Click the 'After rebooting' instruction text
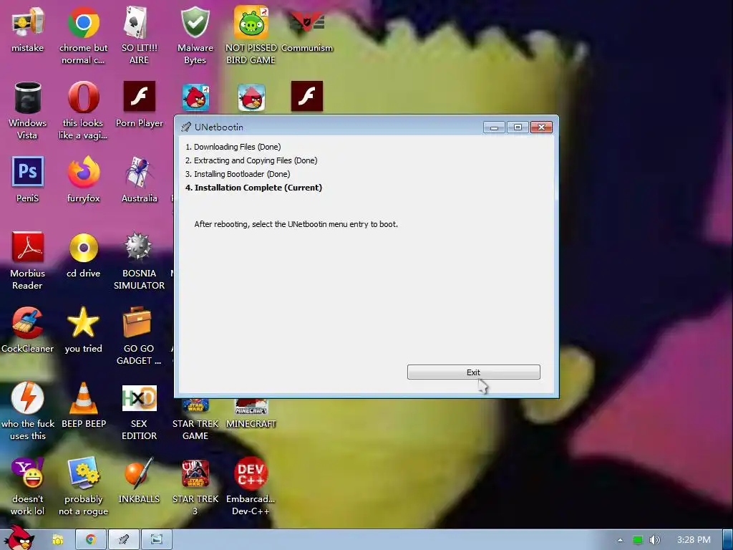Image resolution: width=733 pixels, height=550 pixels. coord(296,224)
